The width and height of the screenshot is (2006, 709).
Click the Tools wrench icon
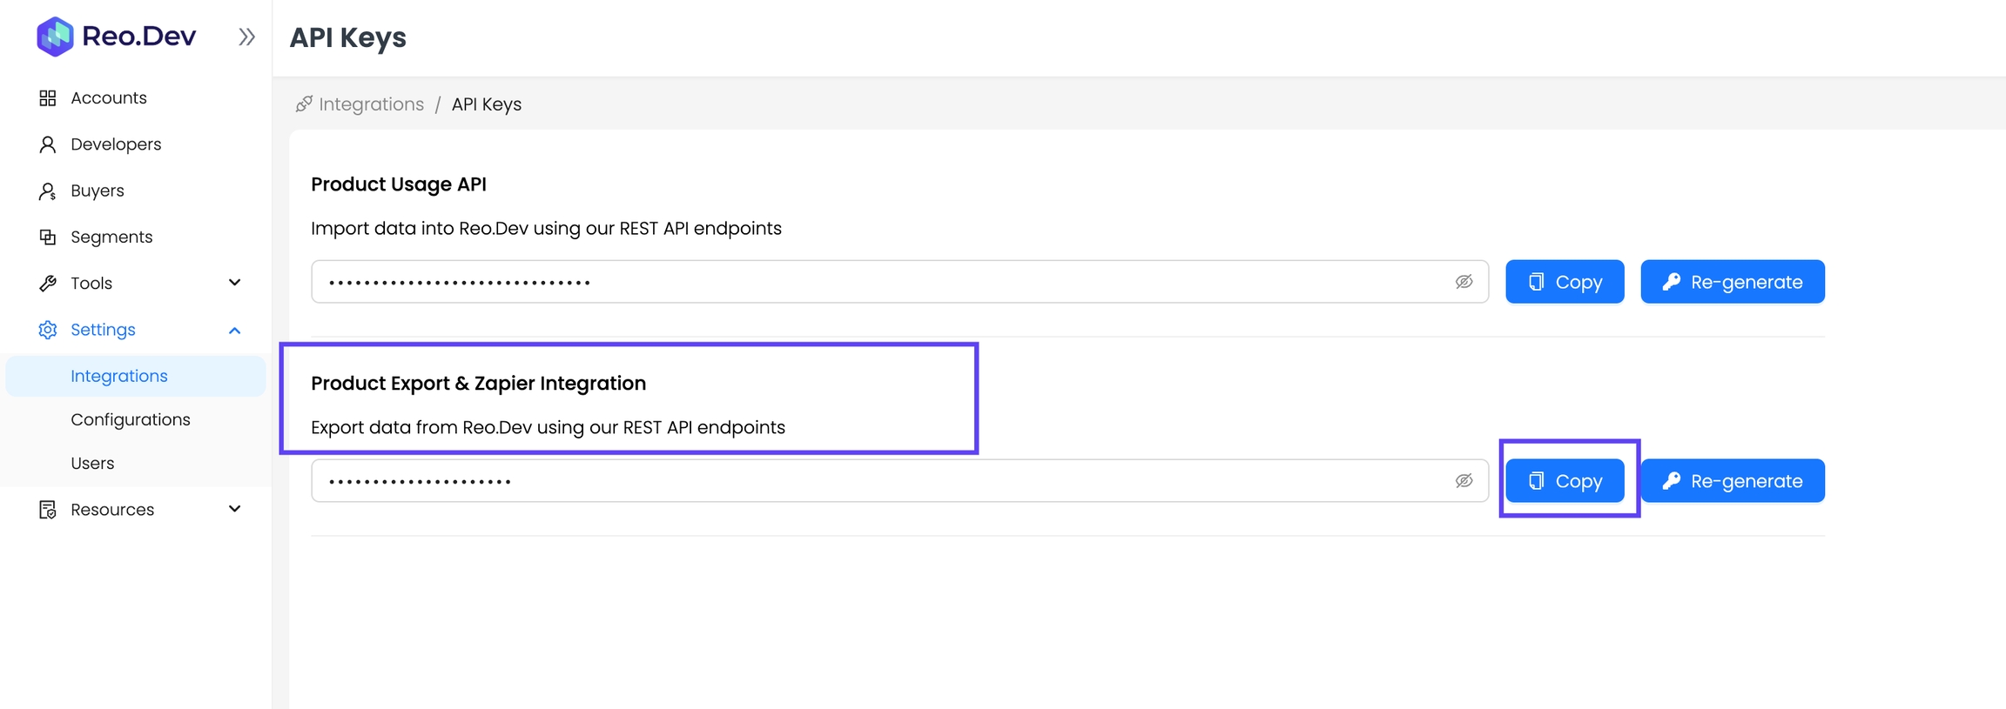pyautogui.click(x=48, y=284)
